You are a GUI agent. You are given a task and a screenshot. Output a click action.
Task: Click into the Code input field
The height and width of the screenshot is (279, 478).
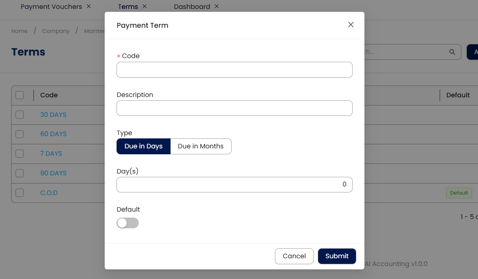click(234, 70)
